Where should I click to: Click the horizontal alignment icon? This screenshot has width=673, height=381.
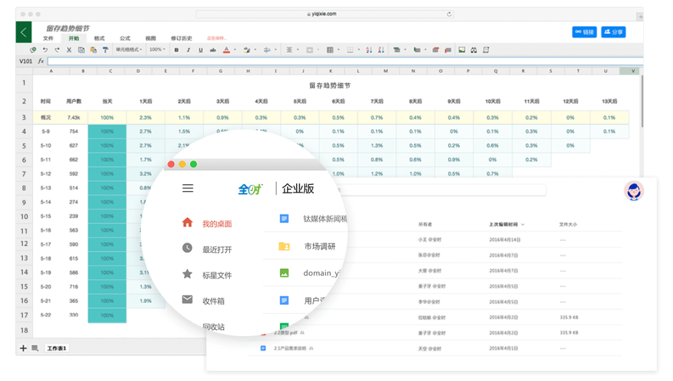point(289,50)
